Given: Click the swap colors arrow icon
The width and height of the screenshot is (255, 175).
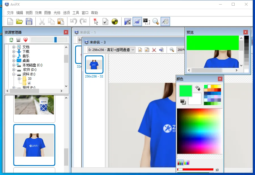Looking at the screenshot, I should [x=198, y=88].
